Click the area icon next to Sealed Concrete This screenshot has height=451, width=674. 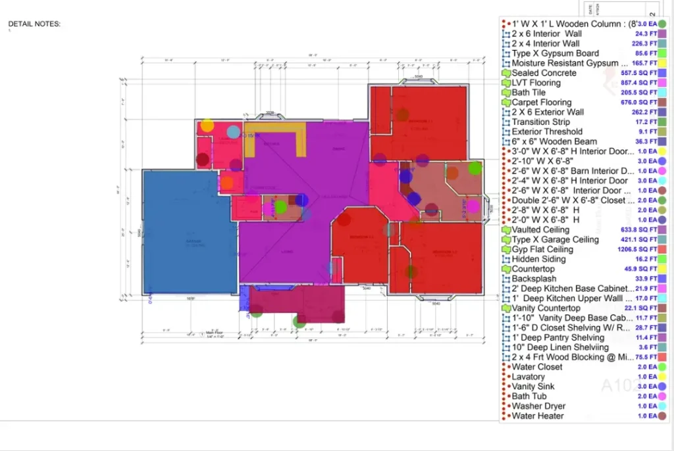pyautogui.click(x=506, y=73)
